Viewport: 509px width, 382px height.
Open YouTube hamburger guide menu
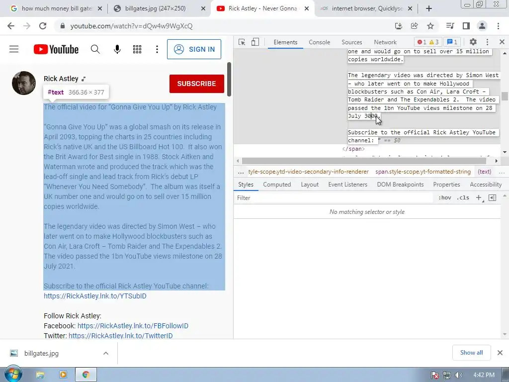click(x=14, y=49)
